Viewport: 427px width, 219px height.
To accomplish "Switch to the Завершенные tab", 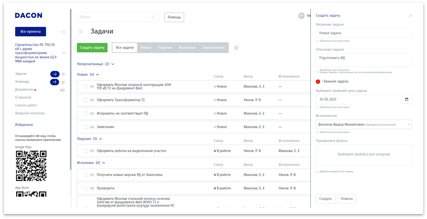I will coord(213,48).
